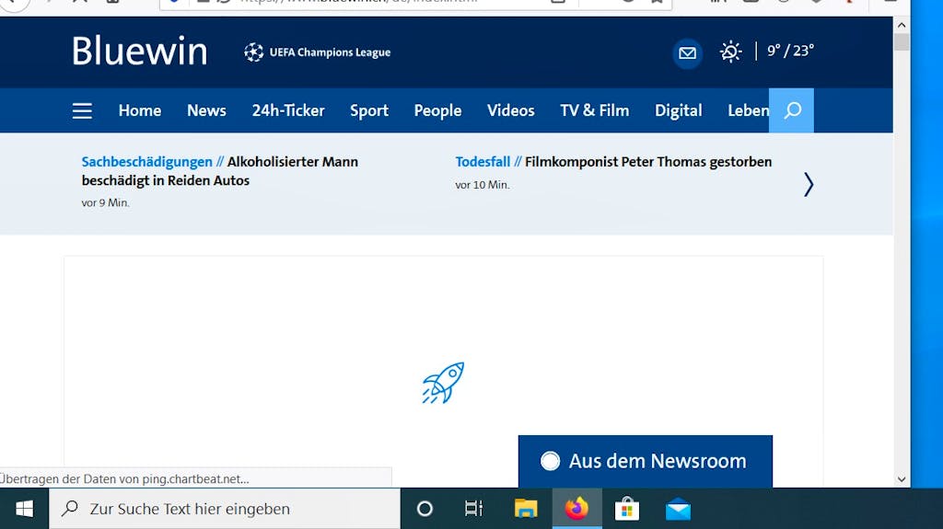Click the vertical scrollbar thumb
Image resolution: width=943 pixels, height=529 pixels.
pos(902,42)
